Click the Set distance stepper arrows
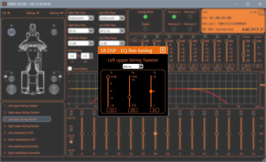Viewport: 266px width, 162px height. point(91,56)
